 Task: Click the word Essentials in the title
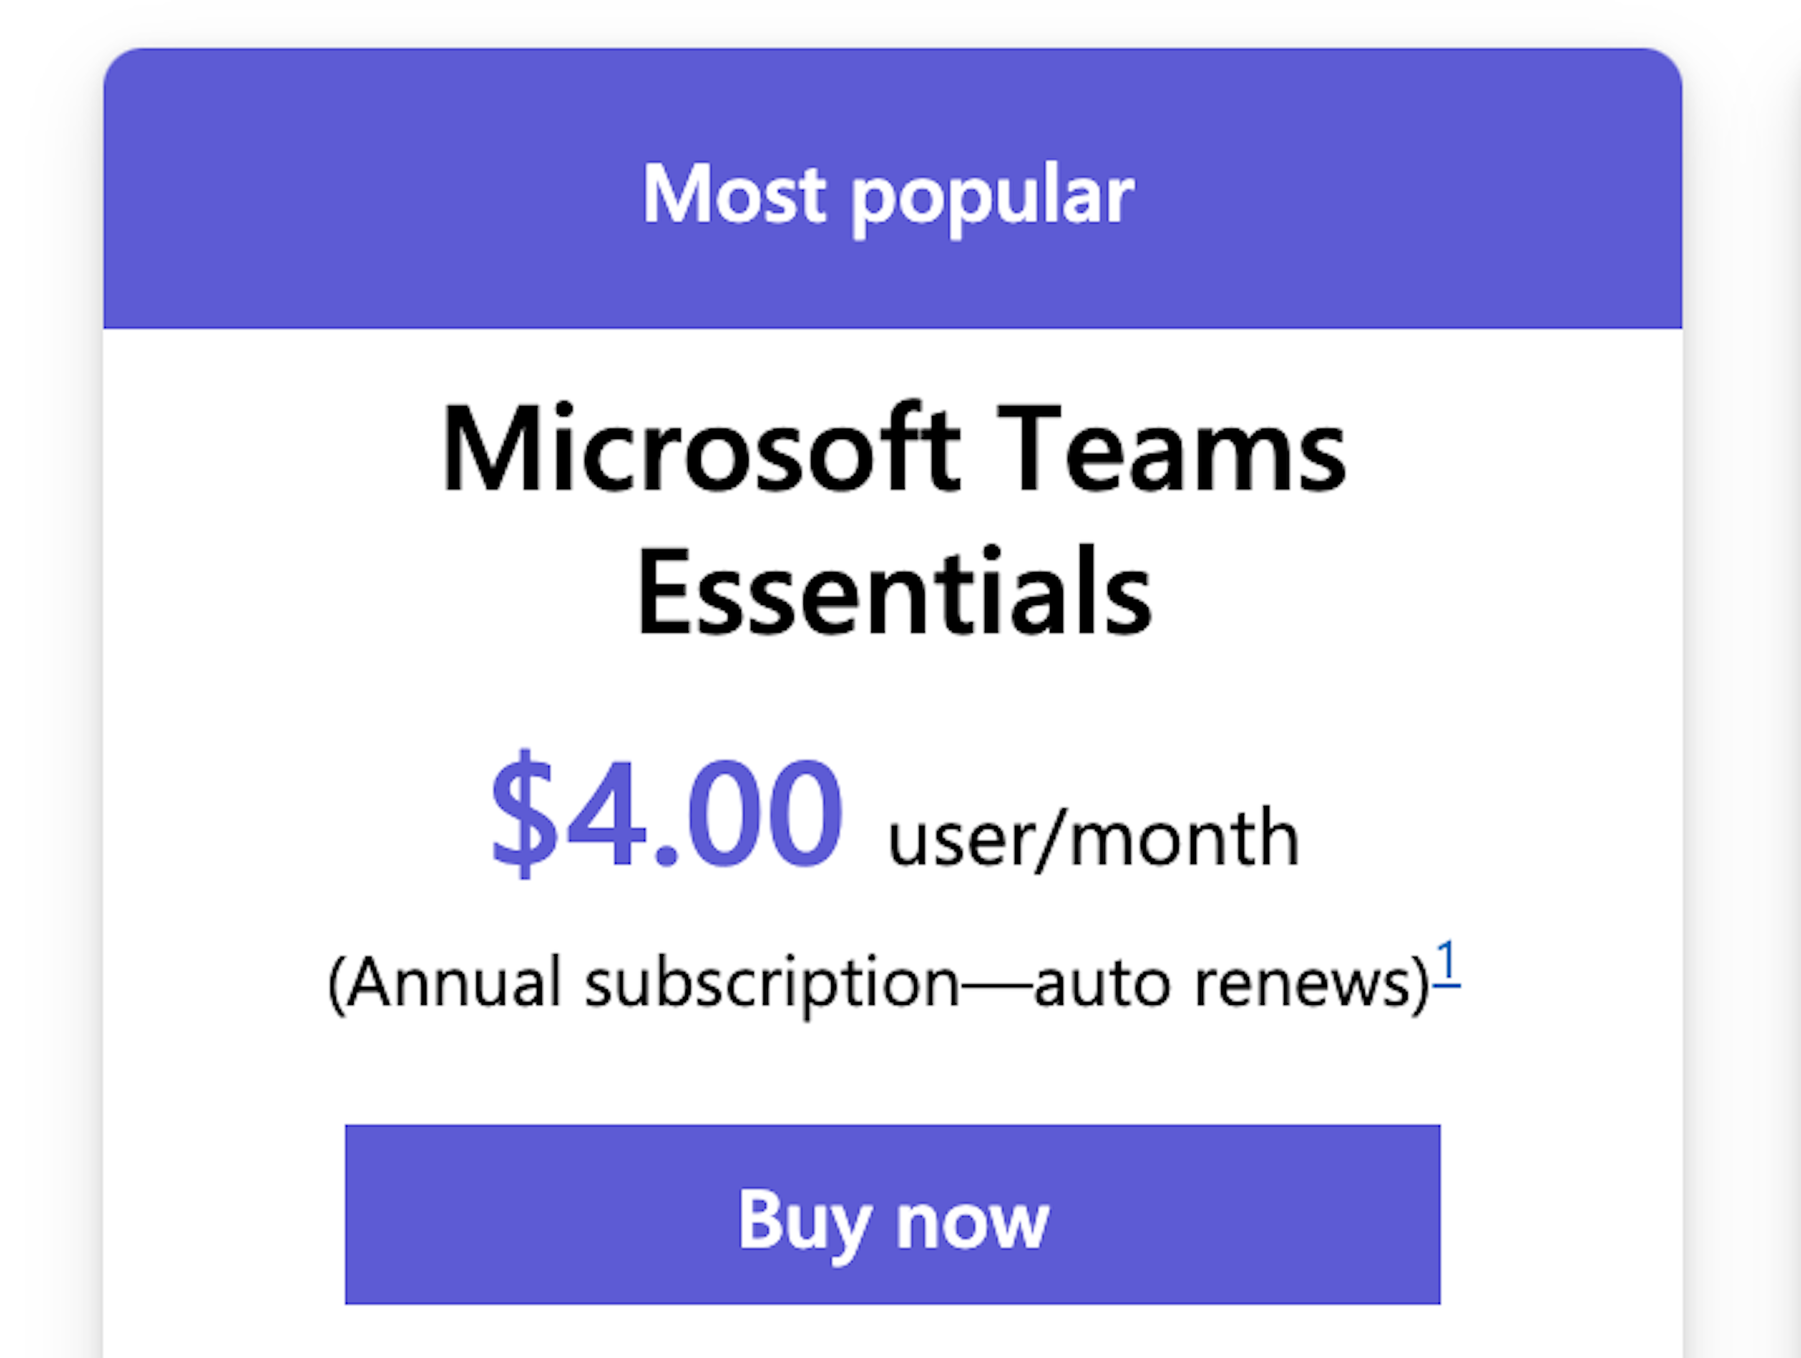(x=893, y=592)
